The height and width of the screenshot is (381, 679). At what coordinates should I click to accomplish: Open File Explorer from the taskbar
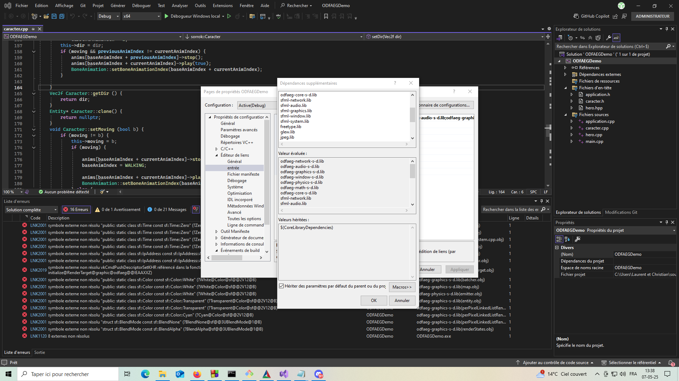[162, 374]
